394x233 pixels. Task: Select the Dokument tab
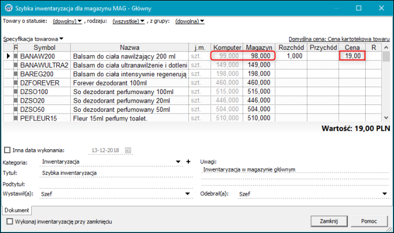(x=17, y=210)
